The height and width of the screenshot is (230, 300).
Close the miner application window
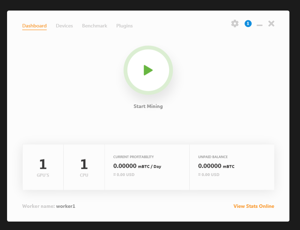(x=271, y=24)
